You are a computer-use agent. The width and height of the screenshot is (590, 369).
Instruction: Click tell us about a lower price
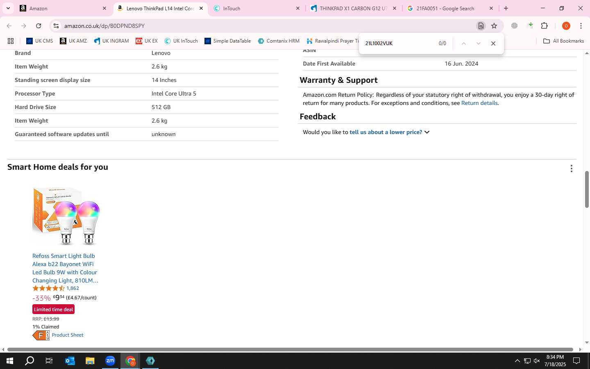[386, 132]
